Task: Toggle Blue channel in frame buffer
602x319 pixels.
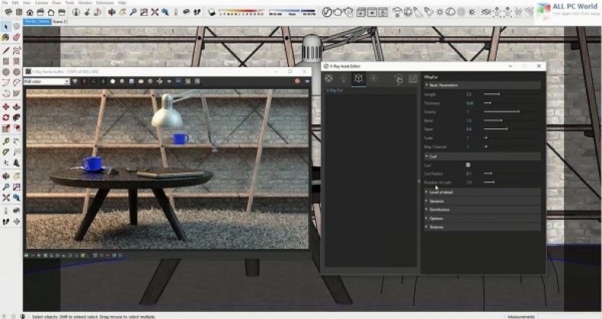Action: tap(103, 82)
